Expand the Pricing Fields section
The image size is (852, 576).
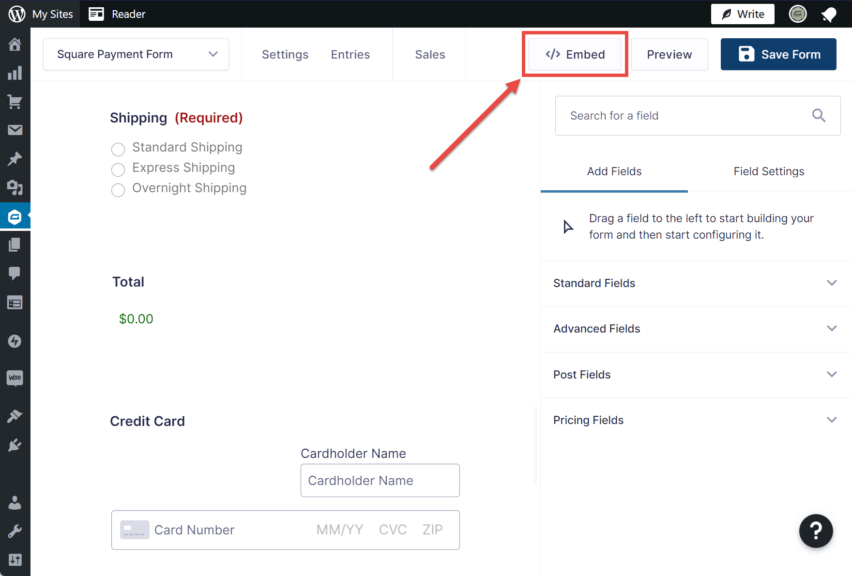click(696, 420)
